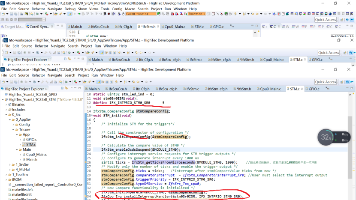Image resolution: width=356 pixels, height=200 pixels.
Task: Open View Menu triangle in front Project Explorer
Action: click(x=72, y=88)
